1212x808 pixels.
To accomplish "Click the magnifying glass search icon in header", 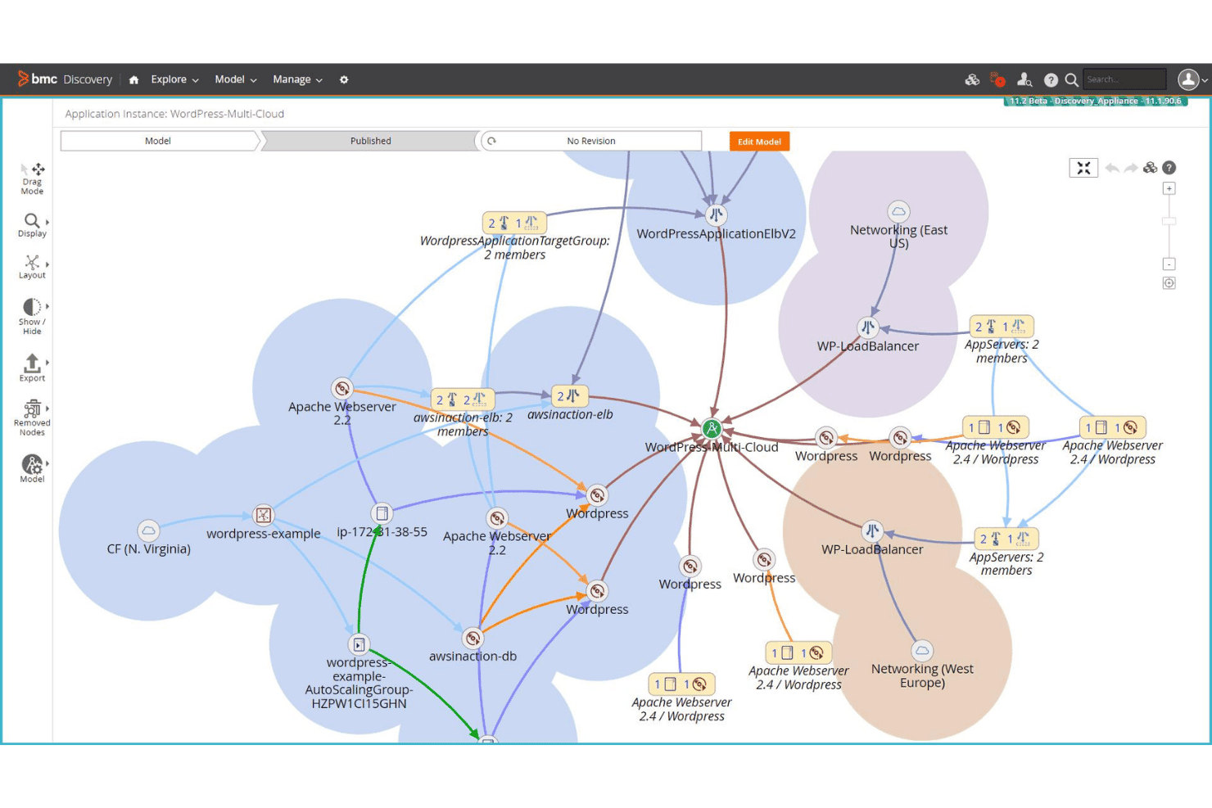I will coord(1071,79).
